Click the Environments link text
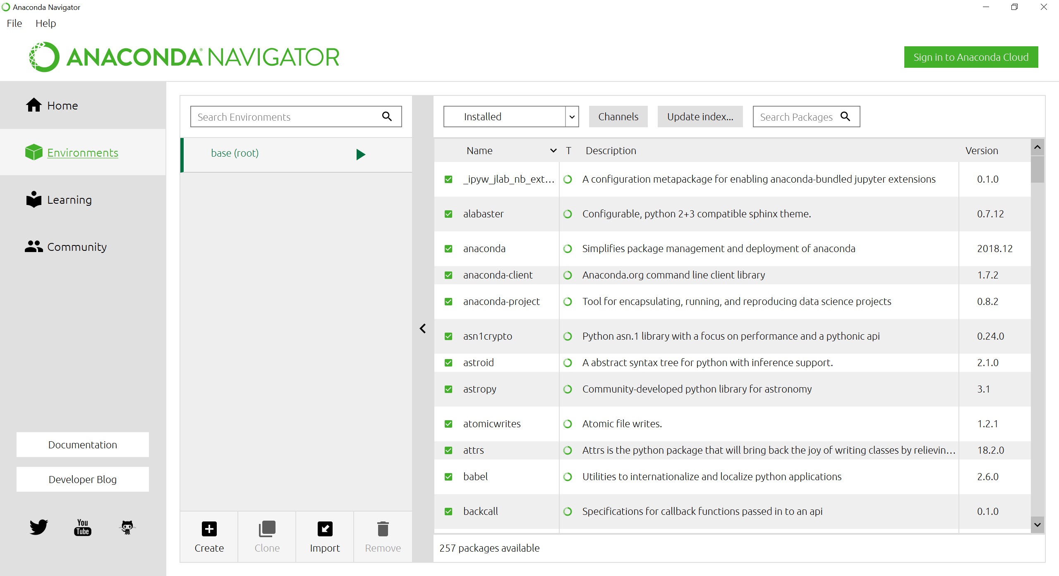 coord(83,152)
